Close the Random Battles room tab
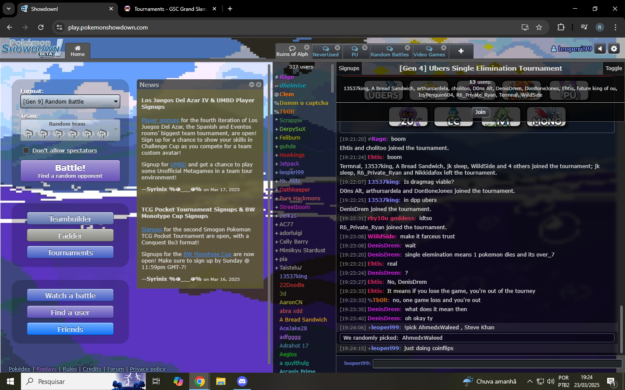The height and width of the screenshot is (390, 625). (x=408, y=47)
